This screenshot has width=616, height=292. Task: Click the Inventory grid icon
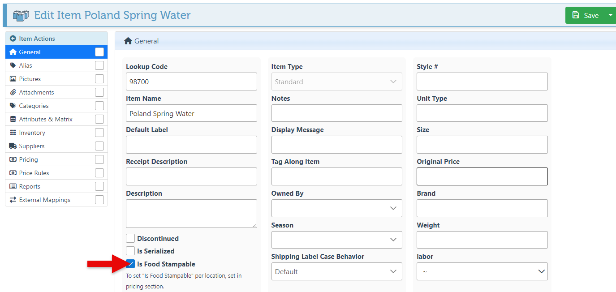(x=13, y=133)
